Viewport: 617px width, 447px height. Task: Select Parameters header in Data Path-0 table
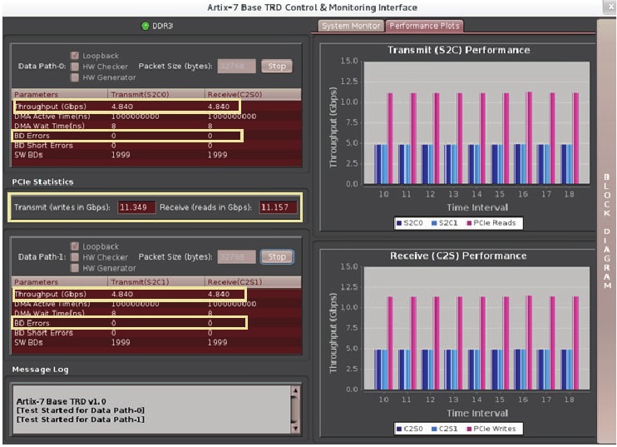[x=59, y=95]
